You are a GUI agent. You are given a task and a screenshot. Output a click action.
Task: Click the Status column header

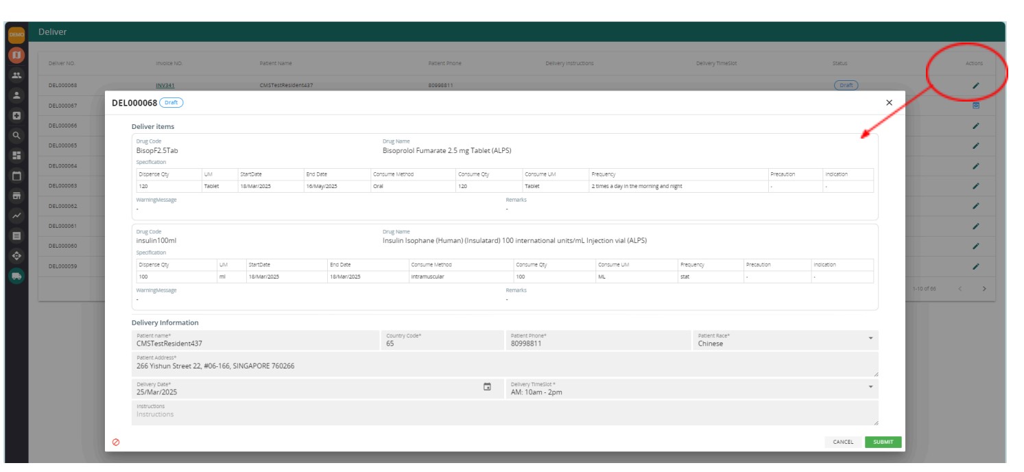tap(840, 63)
